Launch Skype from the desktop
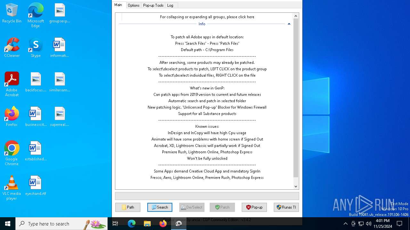This screenshot has height=230, width=410. pos(36,48)
